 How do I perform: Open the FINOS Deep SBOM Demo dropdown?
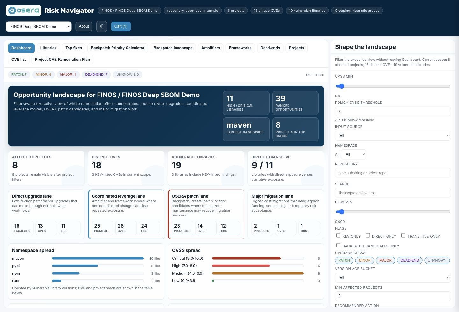(x=39, y=26)
